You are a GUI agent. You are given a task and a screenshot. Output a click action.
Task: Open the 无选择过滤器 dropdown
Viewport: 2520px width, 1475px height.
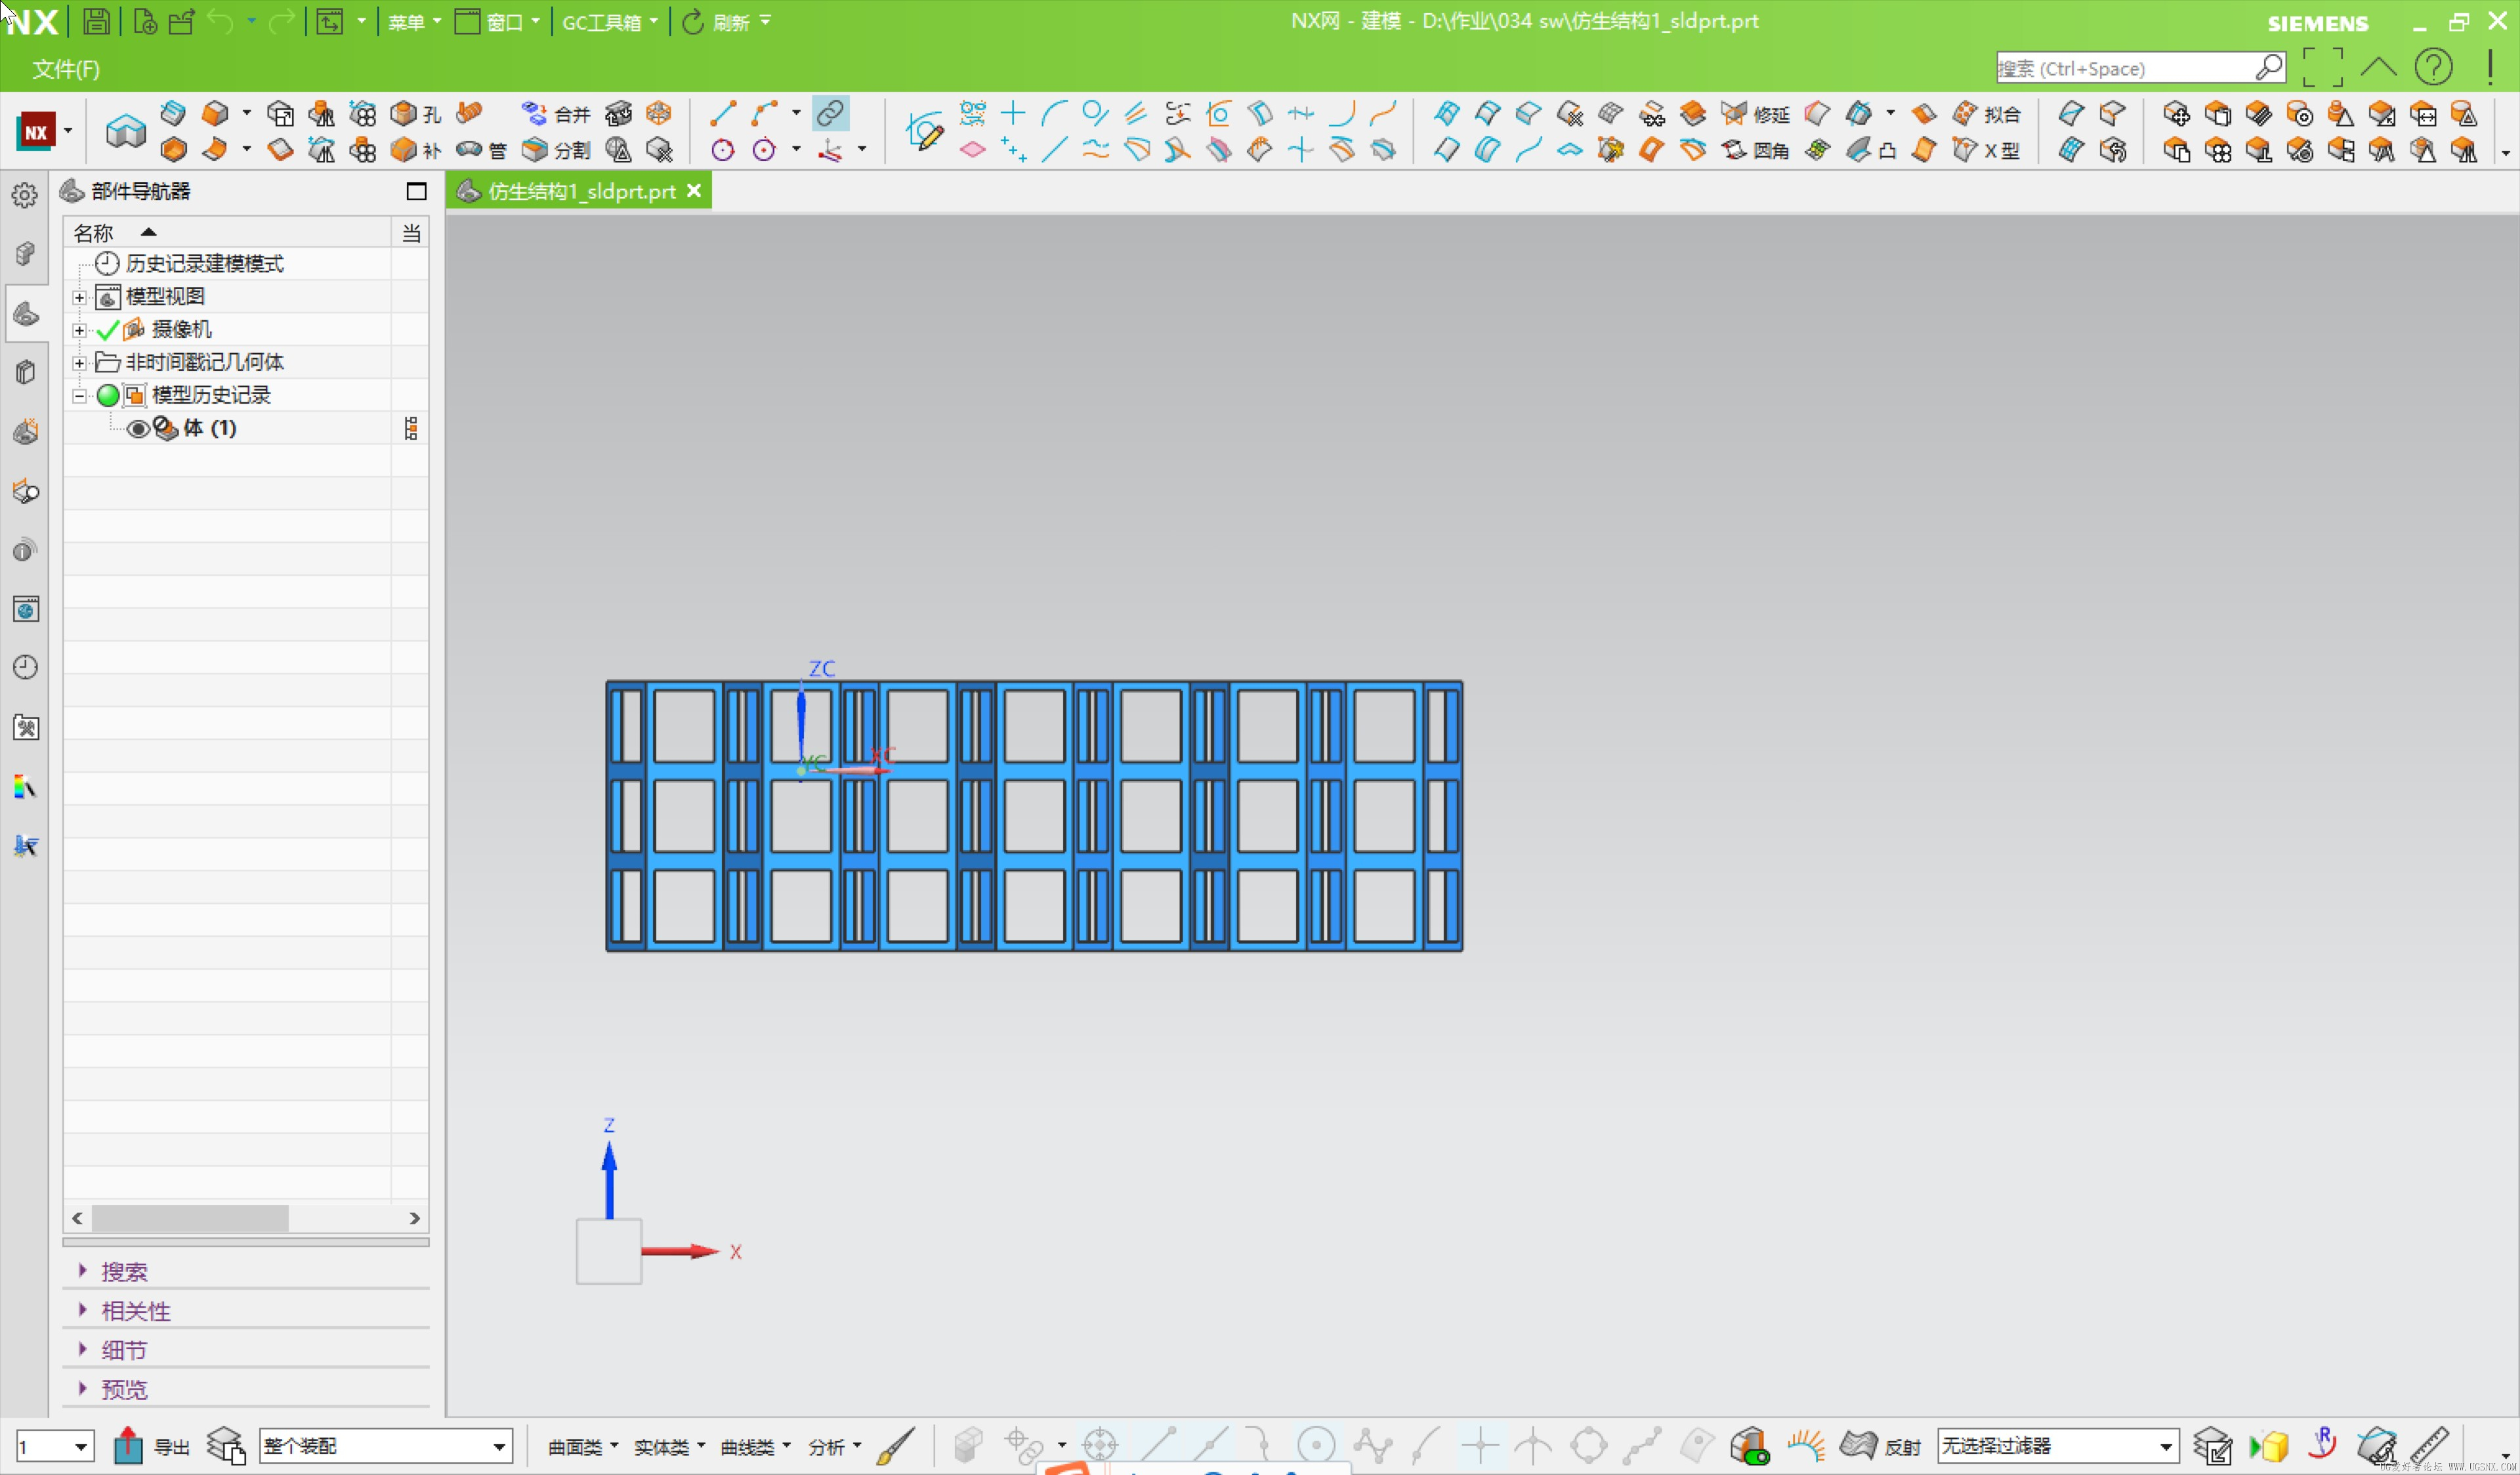(x=2057, y=1445)
